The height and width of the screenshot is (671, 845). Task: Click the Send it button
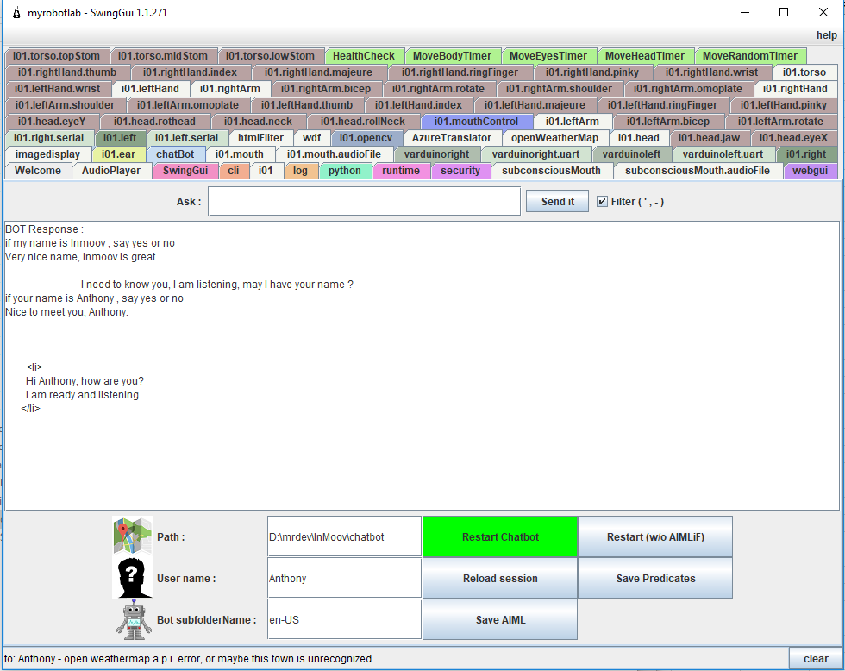pyautogui.click(x=557, y=201)
